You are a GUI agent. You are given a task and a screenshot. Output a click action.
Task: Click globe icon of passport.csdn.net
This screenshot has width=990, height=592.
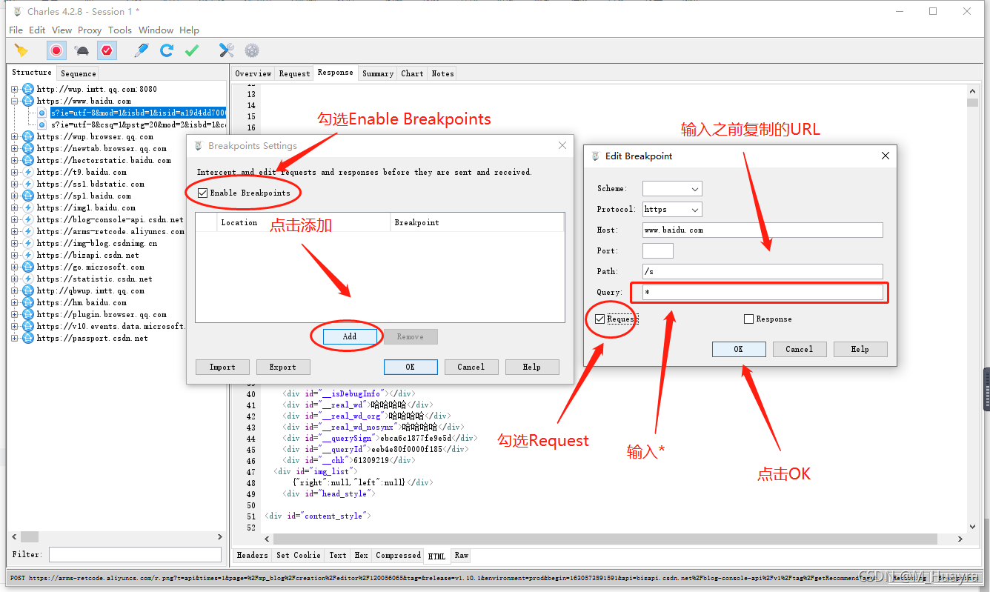(28, 338)
